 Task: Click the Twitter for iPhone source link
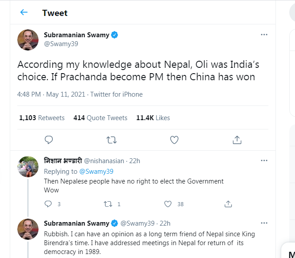(x=117, y=94)
